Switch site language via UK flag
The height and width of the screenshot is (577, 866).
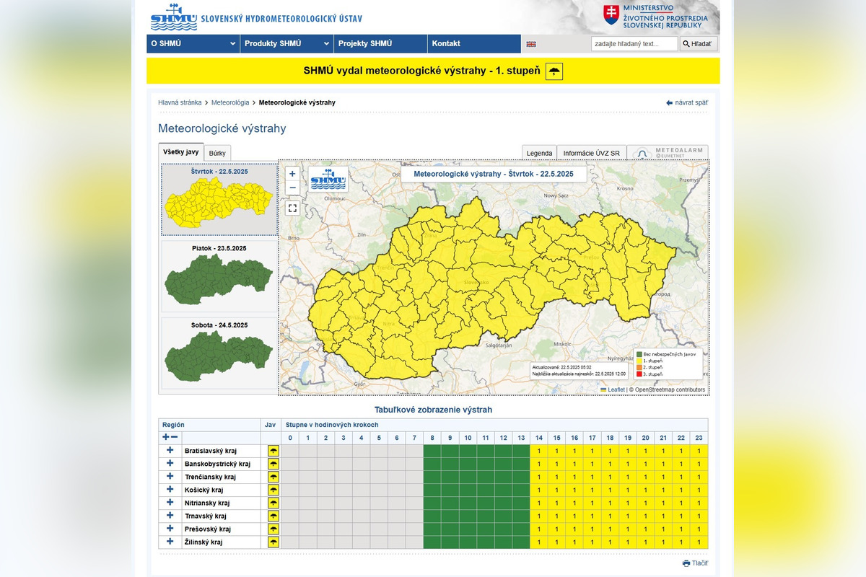click(x=531, y=44)
